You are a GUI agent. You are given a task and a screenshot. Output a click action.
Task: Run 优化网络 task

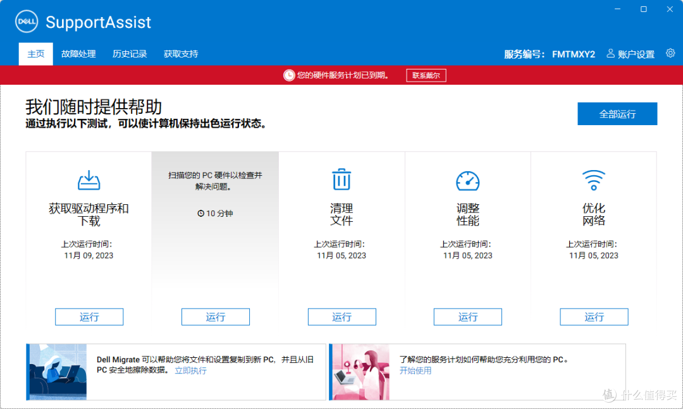point(594,317)
